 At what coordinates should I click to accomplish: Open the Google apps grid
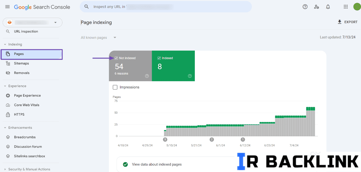click(346, 7)
